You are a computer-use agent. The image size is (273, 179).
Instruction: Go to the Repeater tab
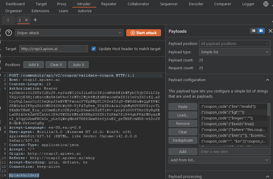[x=109, y=4]
